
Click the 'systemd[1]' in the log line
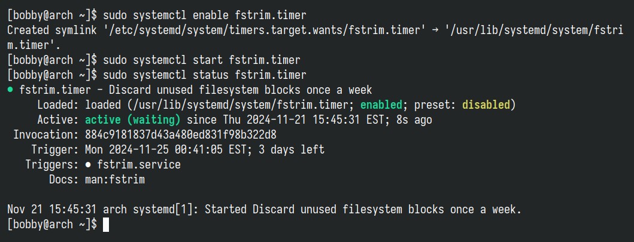(x=163, y=210)
